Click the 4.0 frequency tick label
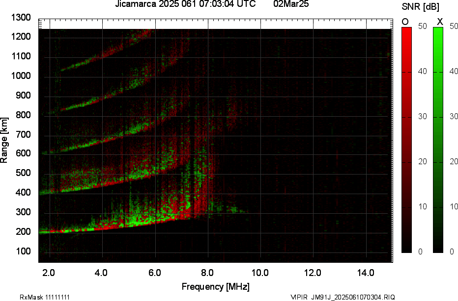The width and height of the screenshot is (458, 301). [101, 273]
